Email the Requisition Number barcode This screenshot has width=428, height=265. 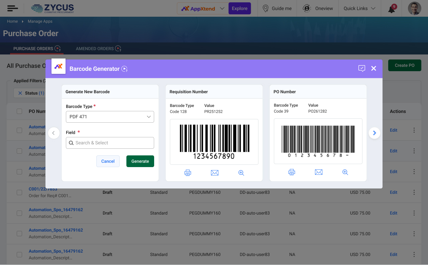[x=215, y=173]
